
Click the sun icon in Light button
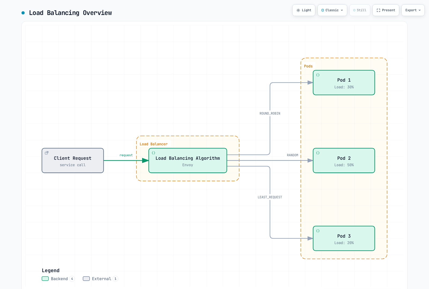(x=298, y=10)
